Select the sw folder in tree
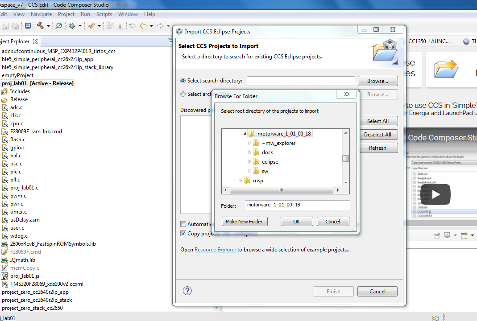Image resolution: width=477 pixels, height=321 pixels. click(265, 172)
